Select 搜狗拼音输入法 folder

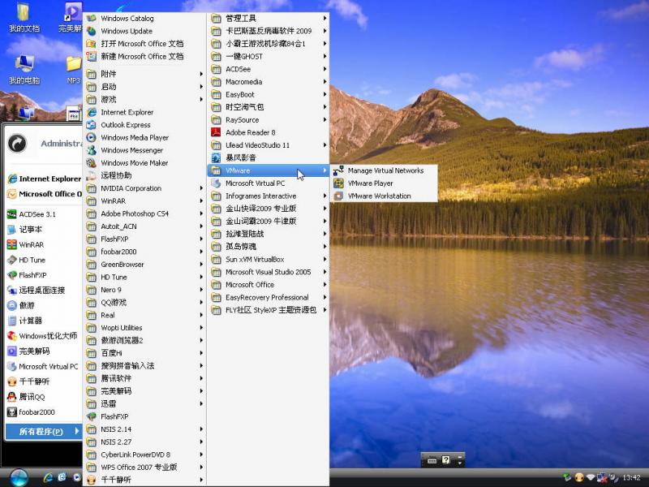tap(144, 366)
